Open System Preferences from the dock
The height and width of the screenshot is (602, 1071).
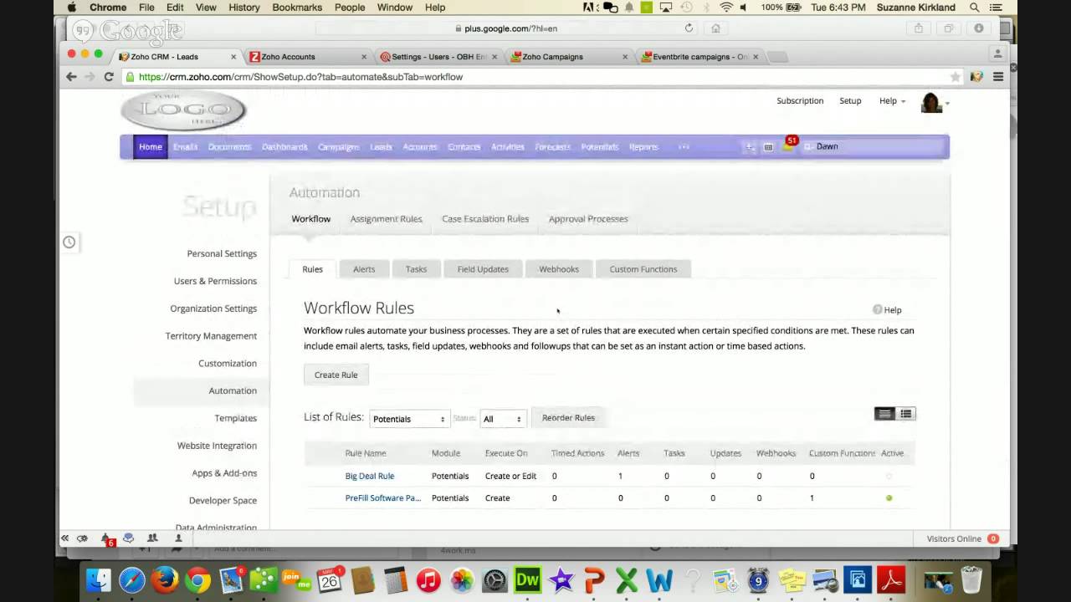(495, 579)
